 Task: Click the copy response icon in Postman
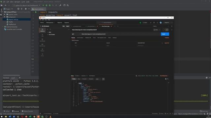pyautogui.click(x=166, y=79)
